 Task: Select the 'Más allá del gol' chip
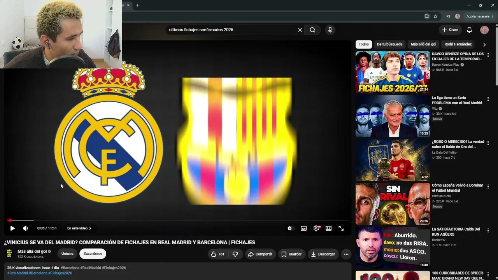pyautogui.click(x=423, y=44)
